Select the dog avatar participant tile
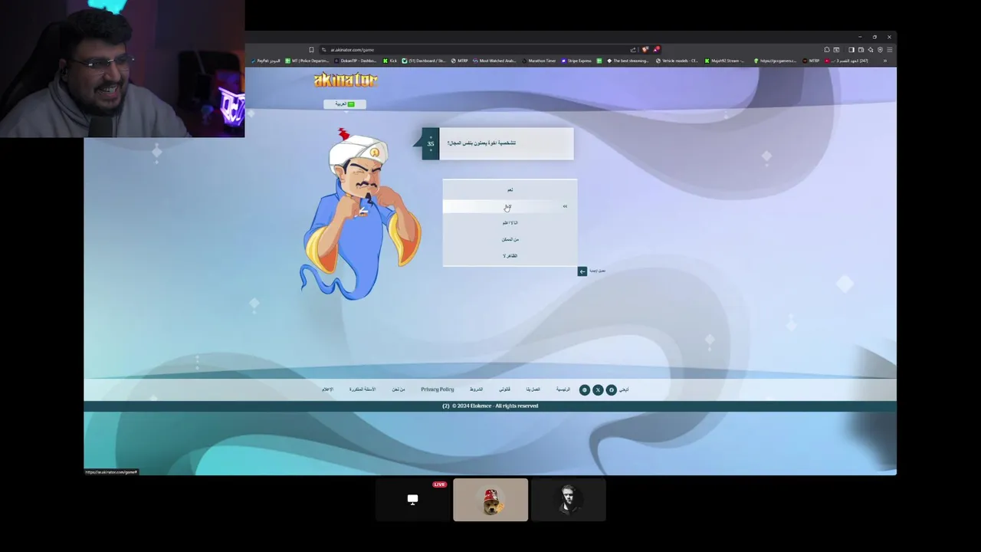981x552 pixels. 490,500
